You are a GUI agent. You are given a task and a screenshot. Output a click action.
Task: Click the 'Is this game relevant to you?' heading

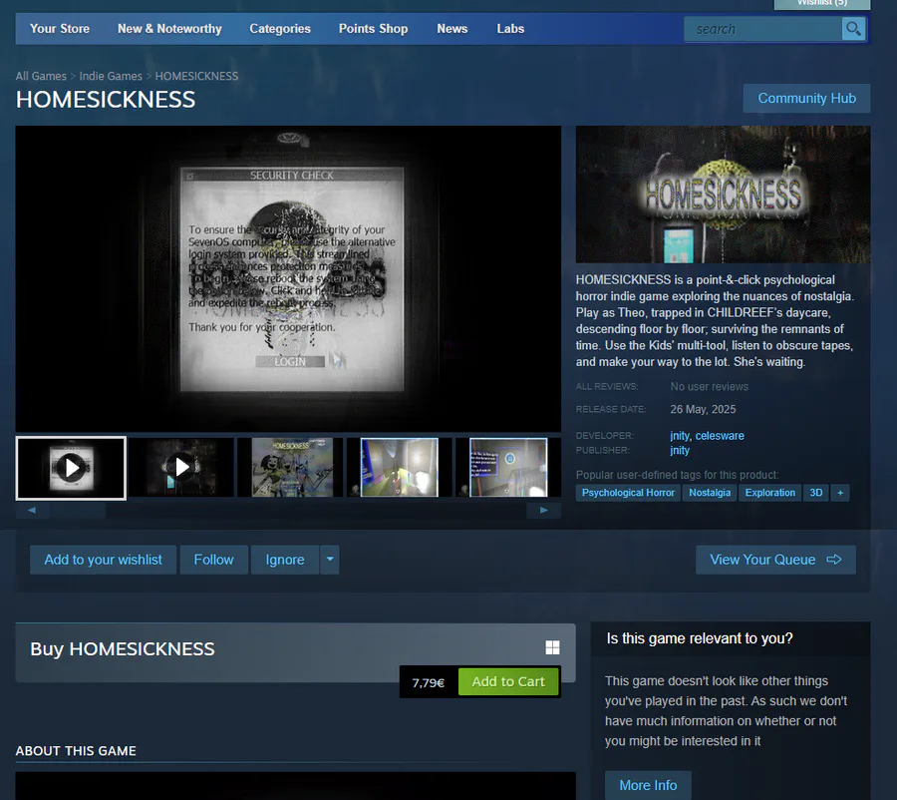click(700, 638)
